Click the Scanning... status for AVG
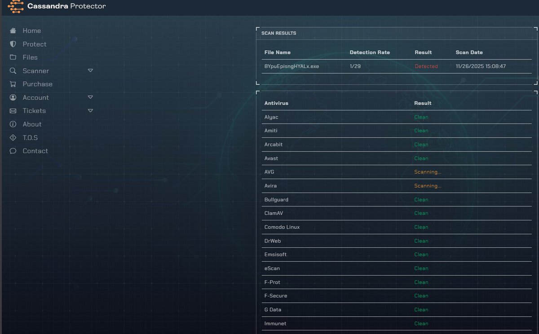Viewport: 539px width, 334px height. click(x=428, y=172)
